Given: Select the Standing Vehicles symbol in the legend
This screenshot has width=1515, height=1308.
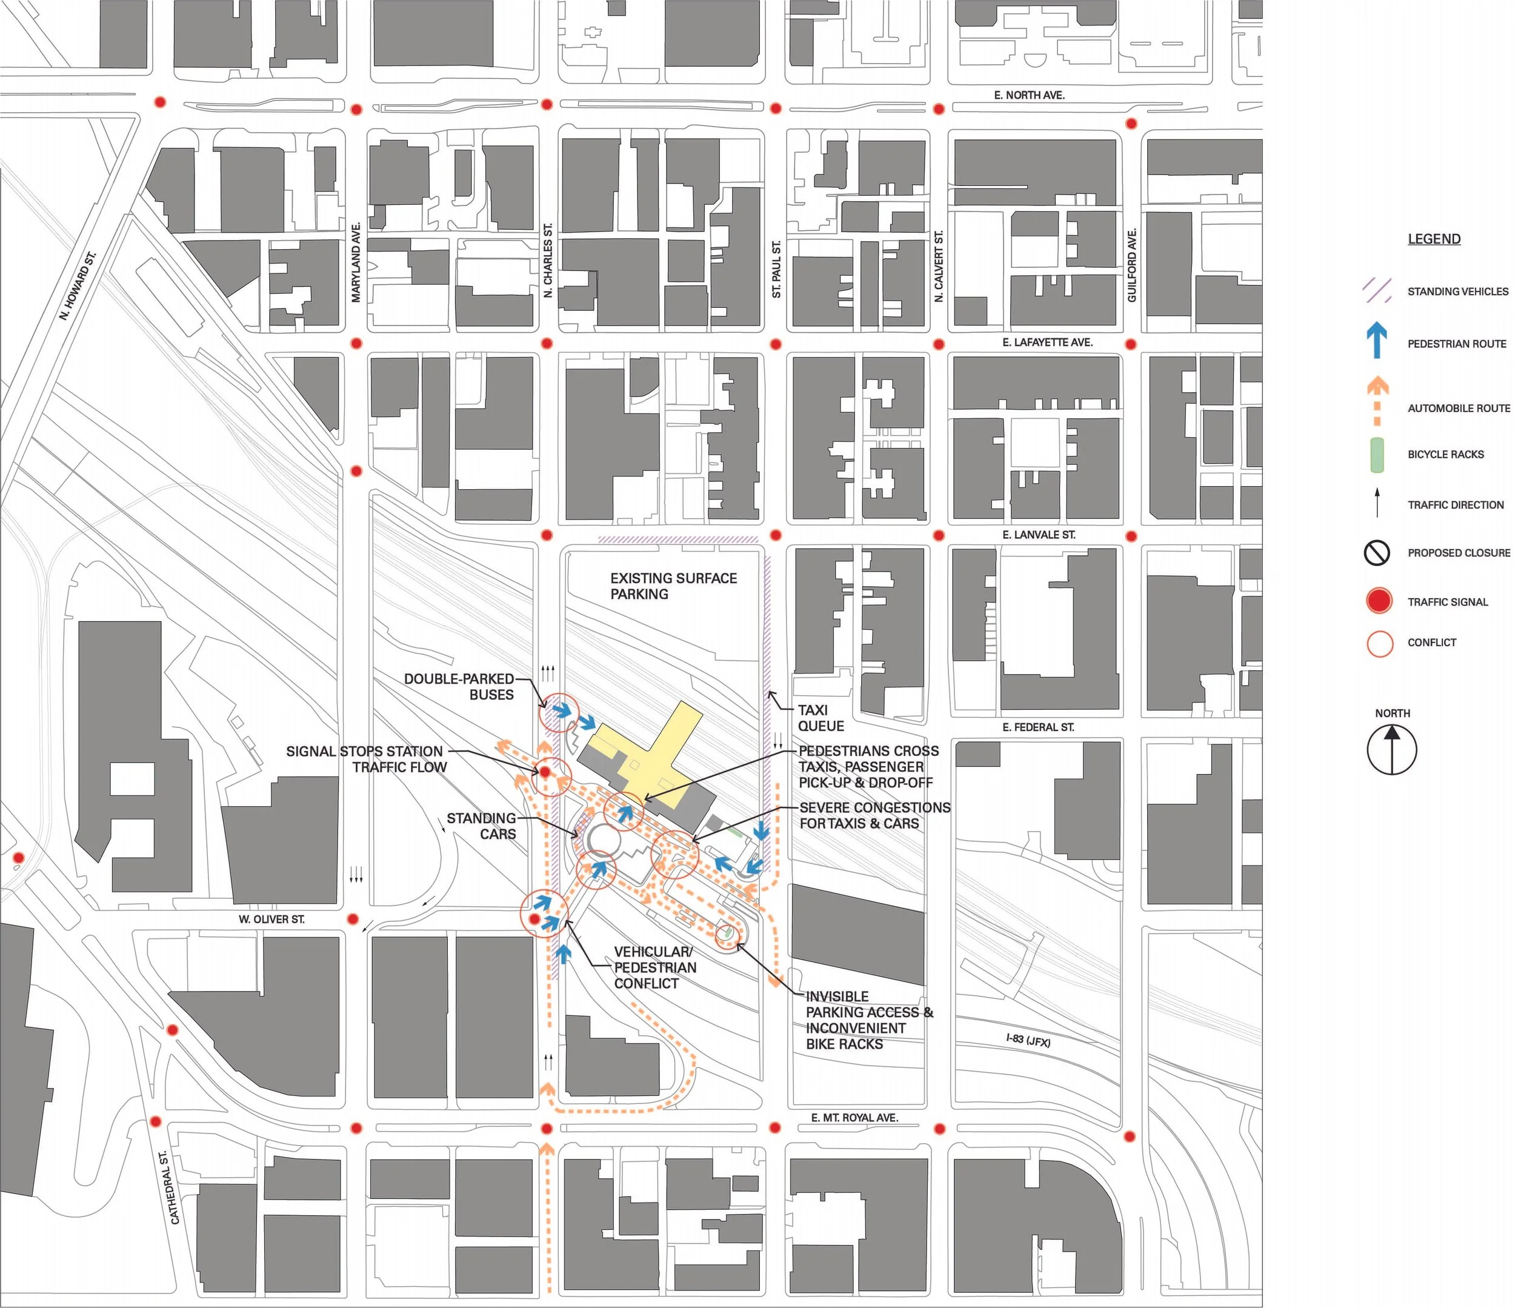Looking at the screenshot, I should point(1378,291).
